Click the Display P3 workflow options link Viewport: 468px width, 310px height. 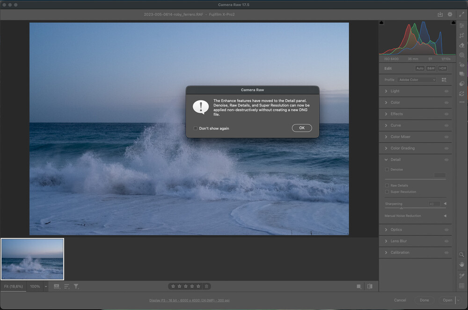click(190, 300)
